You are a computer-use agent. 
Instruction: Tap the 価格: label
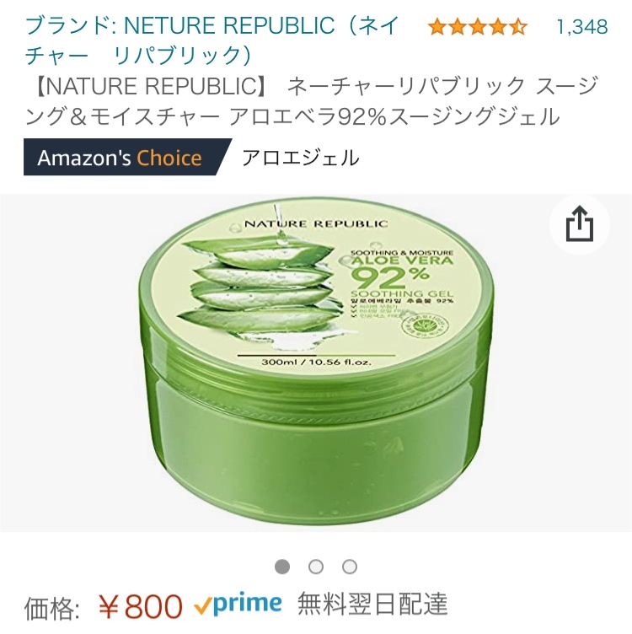click(51, 608)
